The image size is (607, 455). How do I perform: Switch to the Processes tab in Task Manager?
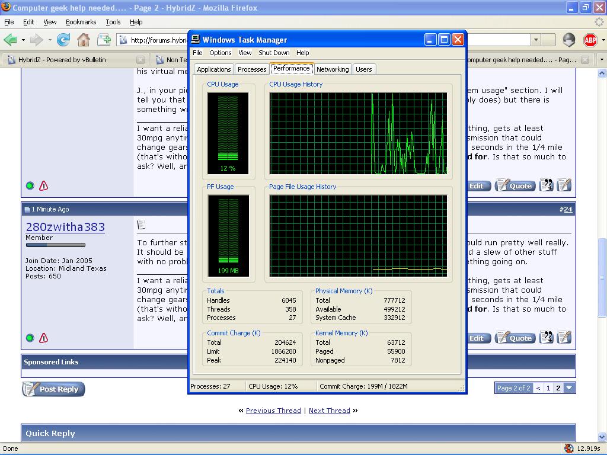point(252,69)
